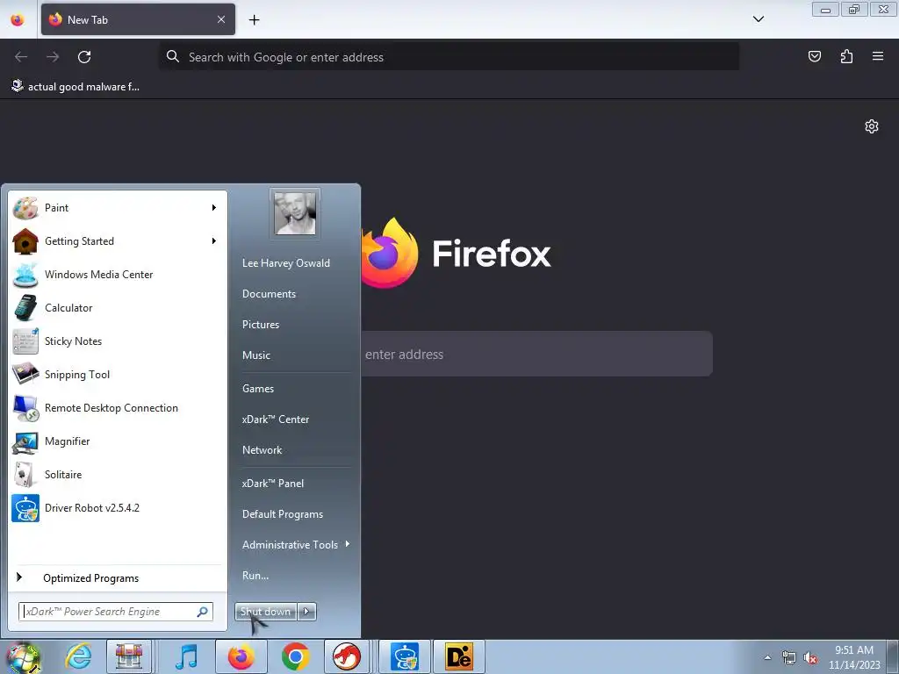Open the music note taskbar app
899x674 pixels.
(x=186, y=656)
